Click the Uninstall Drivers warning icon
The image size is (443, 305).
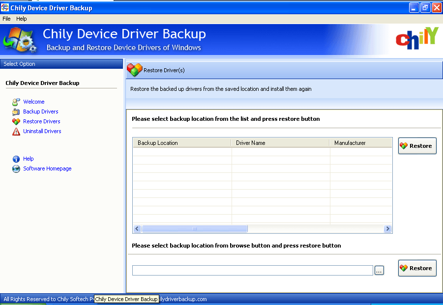click(16, 132)
